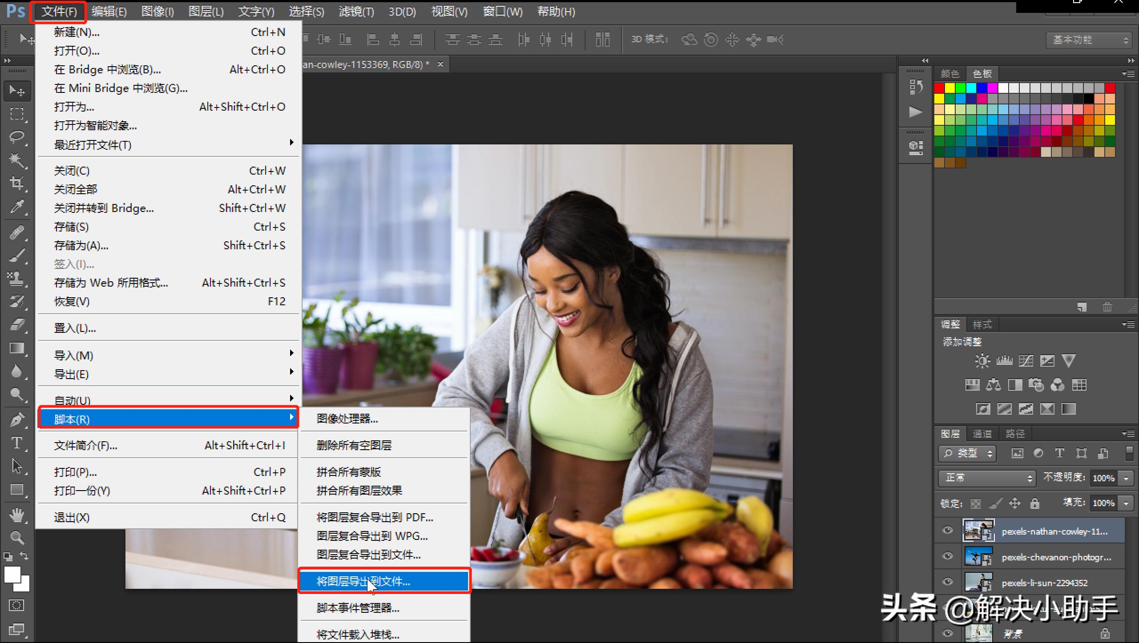
Task: Switch to the 通道 tab
Action: [982, 434]
